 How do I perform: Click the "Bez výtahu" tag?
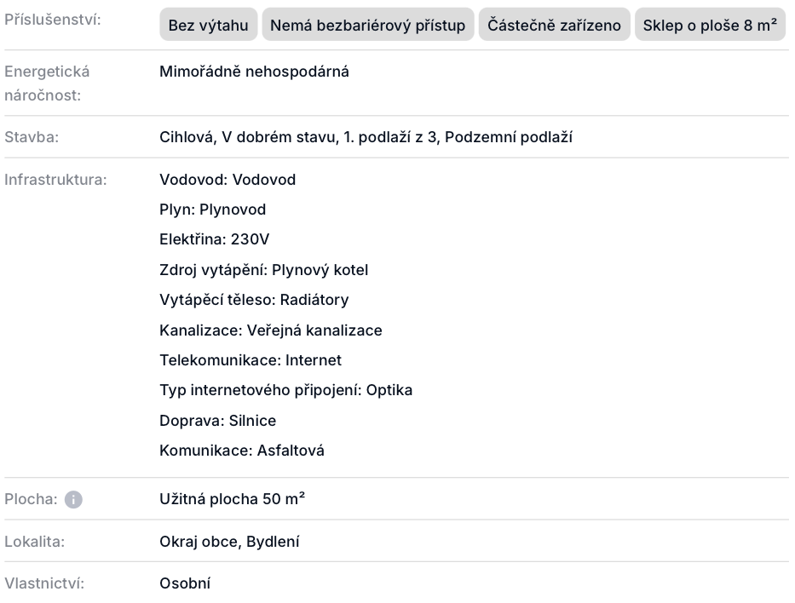click(209, 26)
